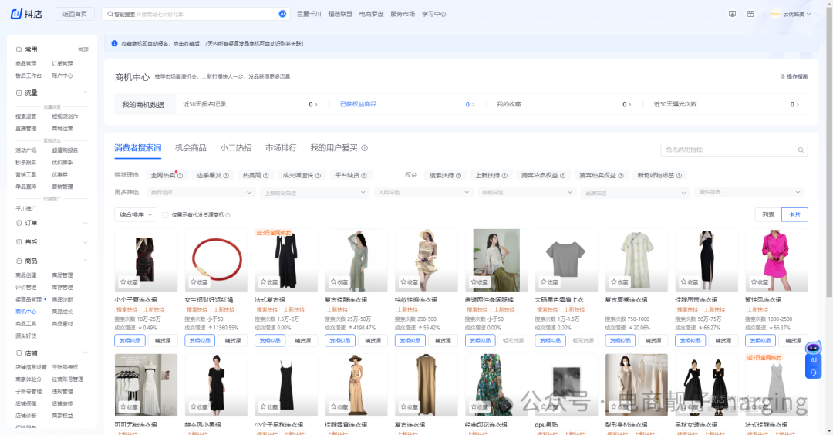The width and height of the screenshot is (833, 435).
Task: Toggle the 猜喜热卖权益 filter
Action: [602, 175]
